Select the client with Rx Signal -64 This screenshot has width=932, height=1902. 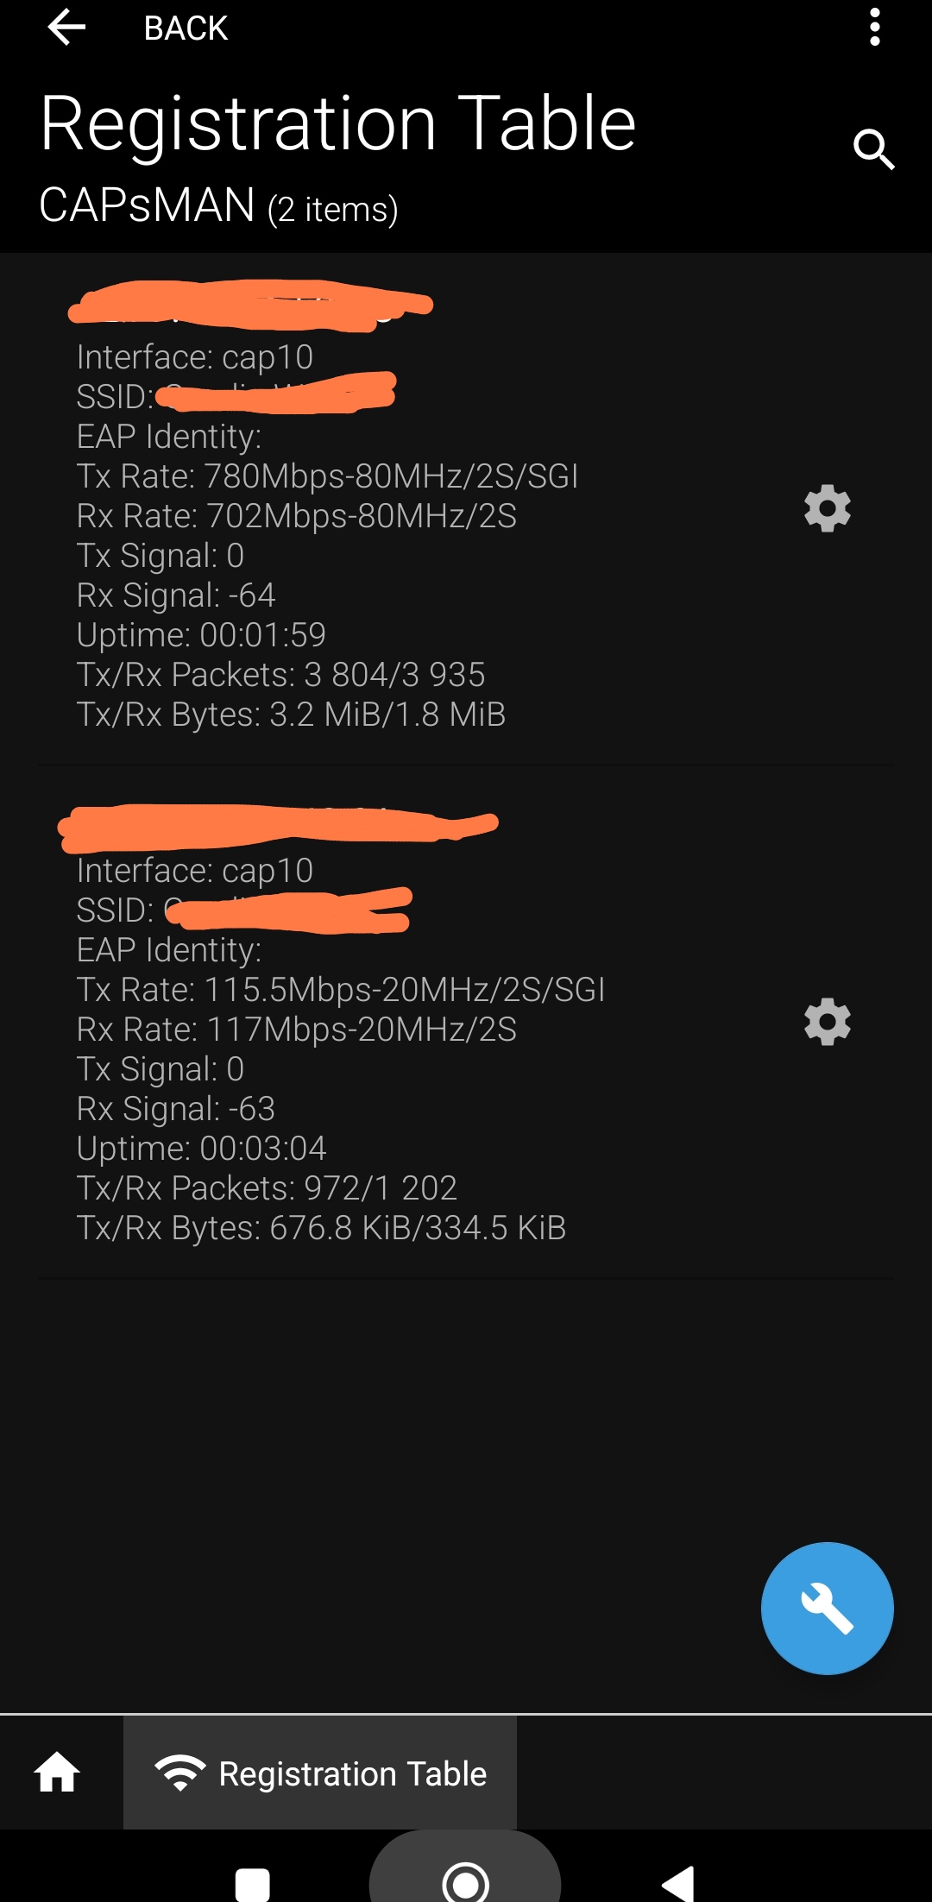tap(176, 595)
